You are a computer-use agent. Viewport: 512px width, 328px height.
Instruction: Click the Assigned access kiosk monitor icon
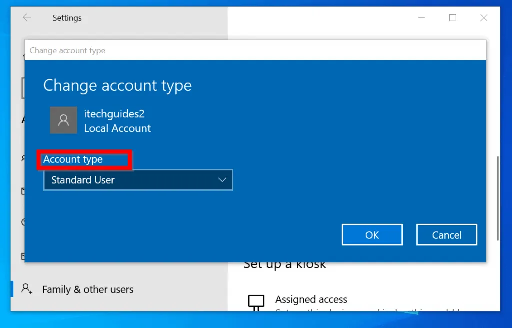[256, 302]
